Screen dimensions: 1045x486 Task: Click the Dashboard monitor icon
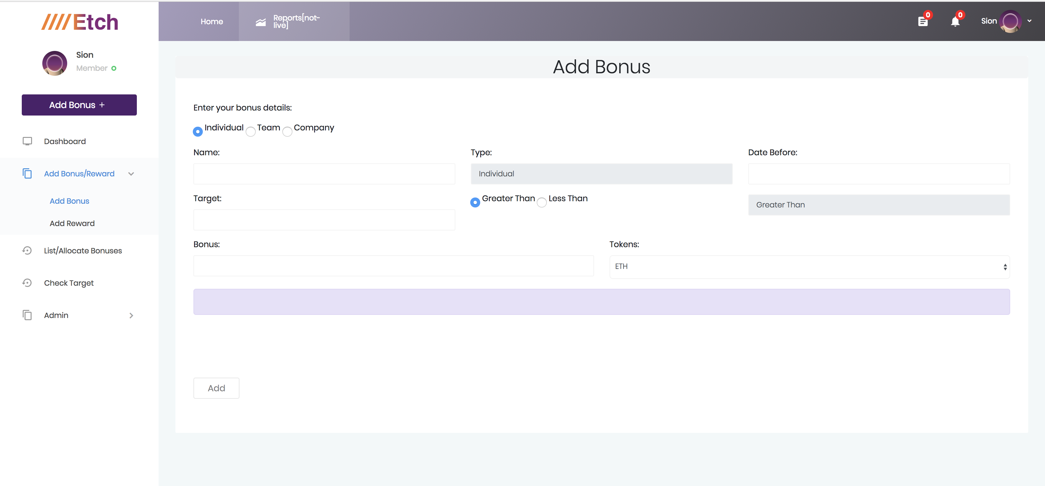coord(27,141)
